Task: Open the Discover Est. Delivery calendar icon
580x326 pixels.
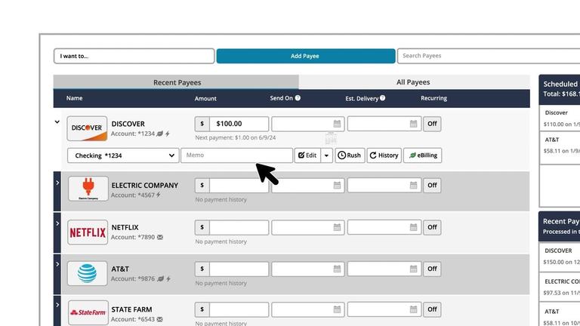Action: coord(414,124)
